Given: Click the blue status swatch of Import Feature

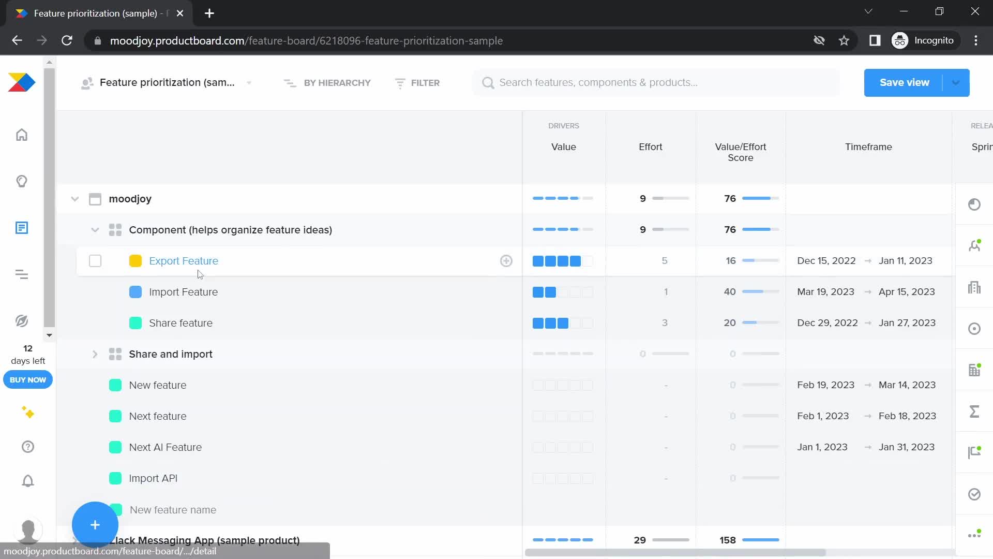Looking at the screenshot, I should (x=136, y=292).
